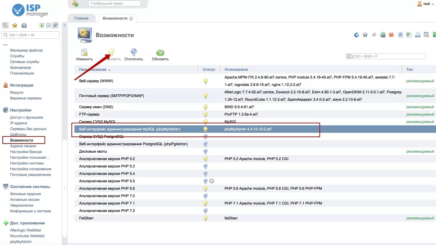The image size is (436, 245).
Task: Switch to the Главная tab
Action: coord(81,18)
